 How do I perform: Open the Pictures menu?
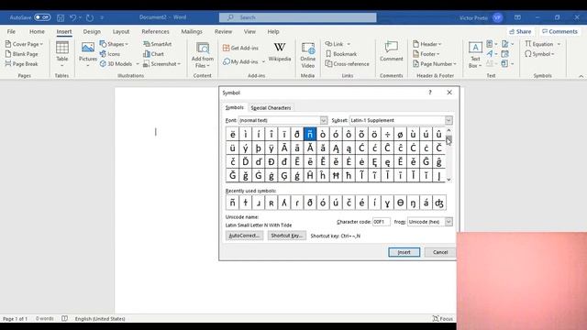point(88,54)
